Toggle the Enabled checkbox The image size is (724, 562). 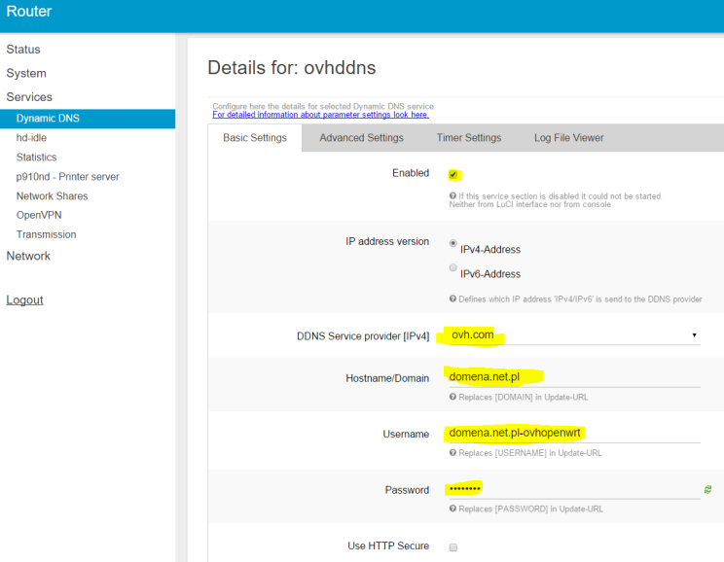453,175
